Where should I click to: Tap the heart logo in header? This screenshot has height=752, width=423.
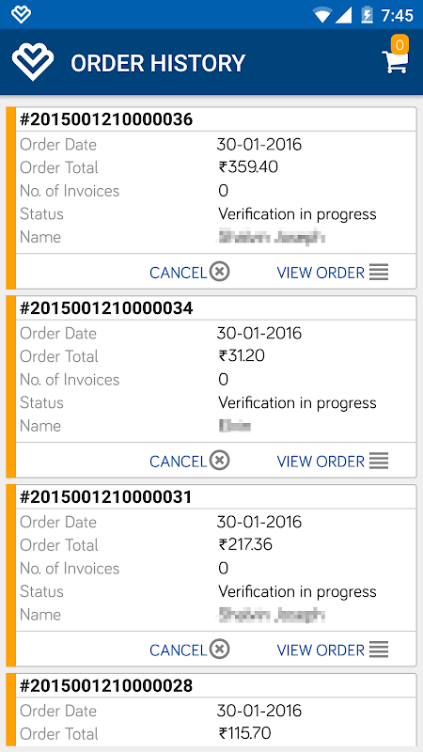pyautogui.click(x=33, y=62)
